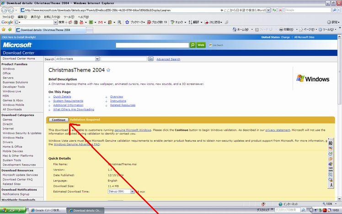This screenshot has height=214, width=342.
Task: Open the File 'ファイル' menu
Action: pos(8,17)
